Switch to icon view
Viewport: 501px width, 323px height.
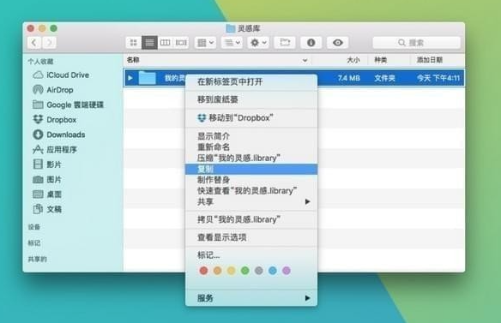click(x=134, y=43)
